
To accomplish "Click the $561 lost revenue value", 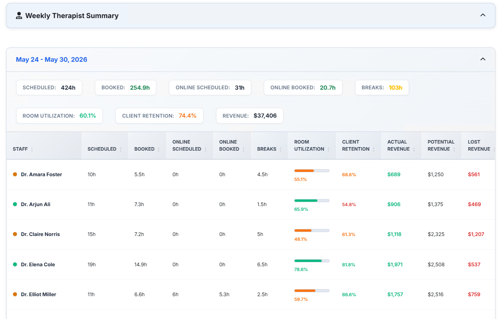I will tap(474, 174).
